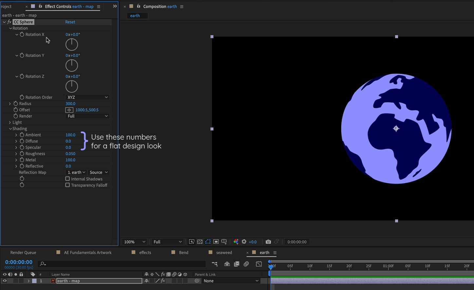Screen dimensions: 474x290
Task: Click the Offset value 1000.5,500.5
Action: coord(87,110)
